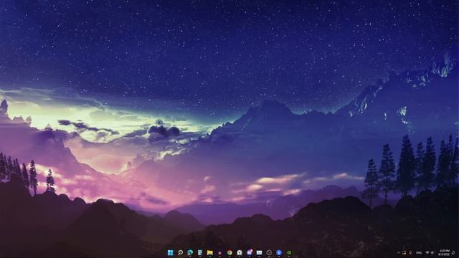Switch input language via ENG indicator
The width and height of the screenshot is (459, 258).
(419, 253)
